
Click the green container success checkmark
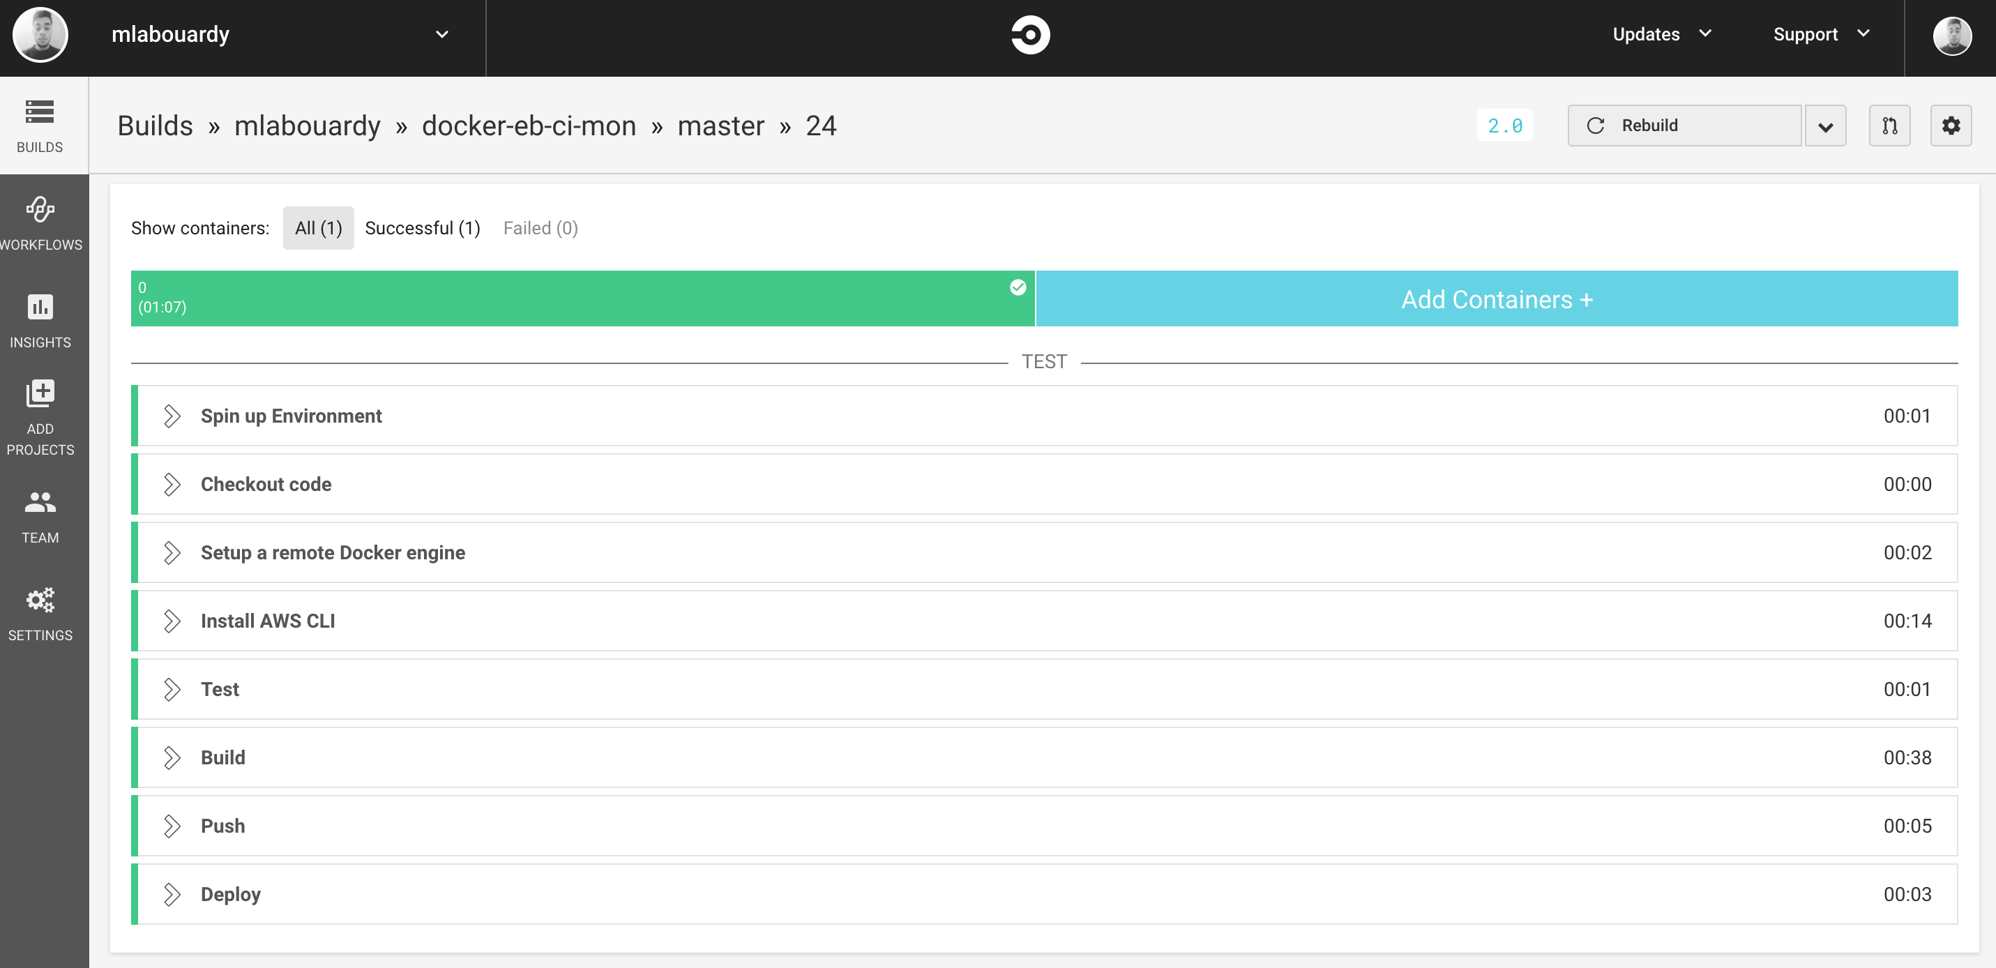(x=1018, y=287)
